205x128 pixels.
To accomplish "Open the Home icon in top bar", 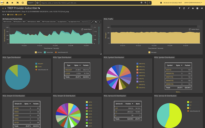I will [7, 3].
